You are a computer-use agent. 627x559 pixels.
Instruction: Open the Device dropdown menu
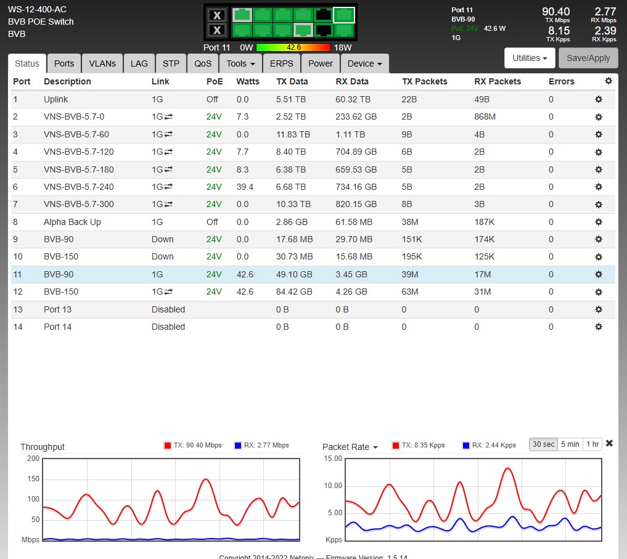[364, 63]
